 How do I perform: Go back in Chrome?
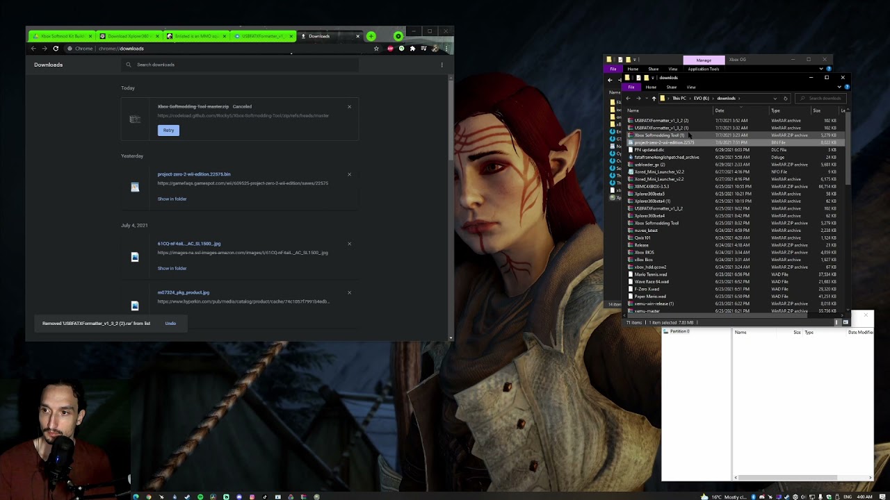point(33,49)
